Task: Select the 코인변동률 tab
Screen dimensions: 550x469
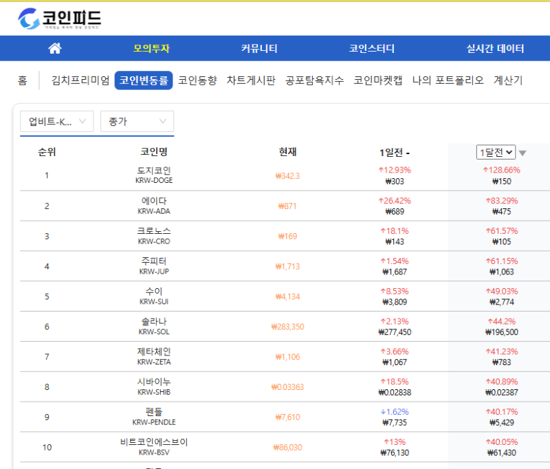Action: 144,80
